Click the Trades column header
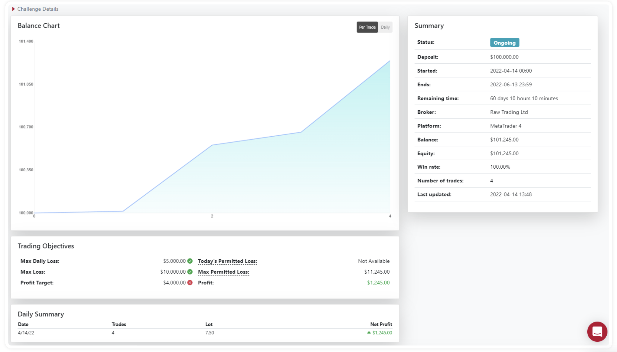 119,324
